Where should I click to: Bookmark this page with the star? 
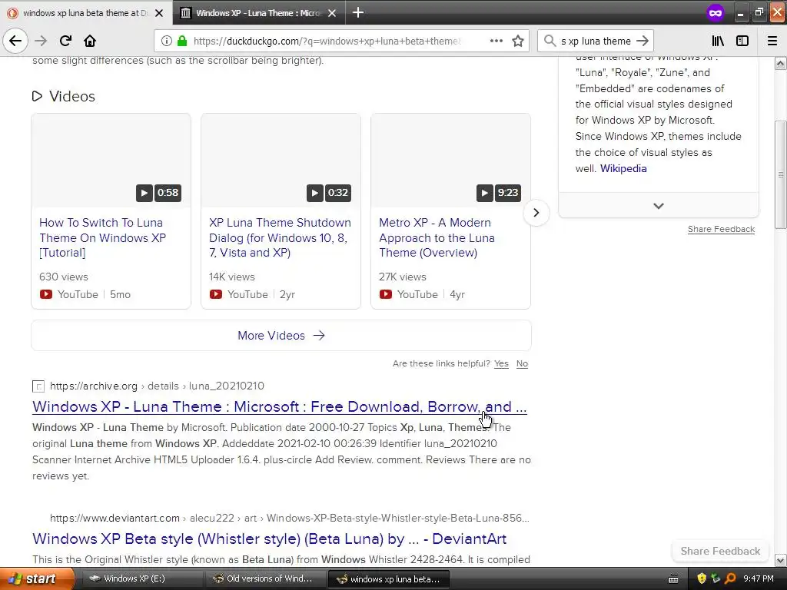pyautogui.click(x=518, y=41)
